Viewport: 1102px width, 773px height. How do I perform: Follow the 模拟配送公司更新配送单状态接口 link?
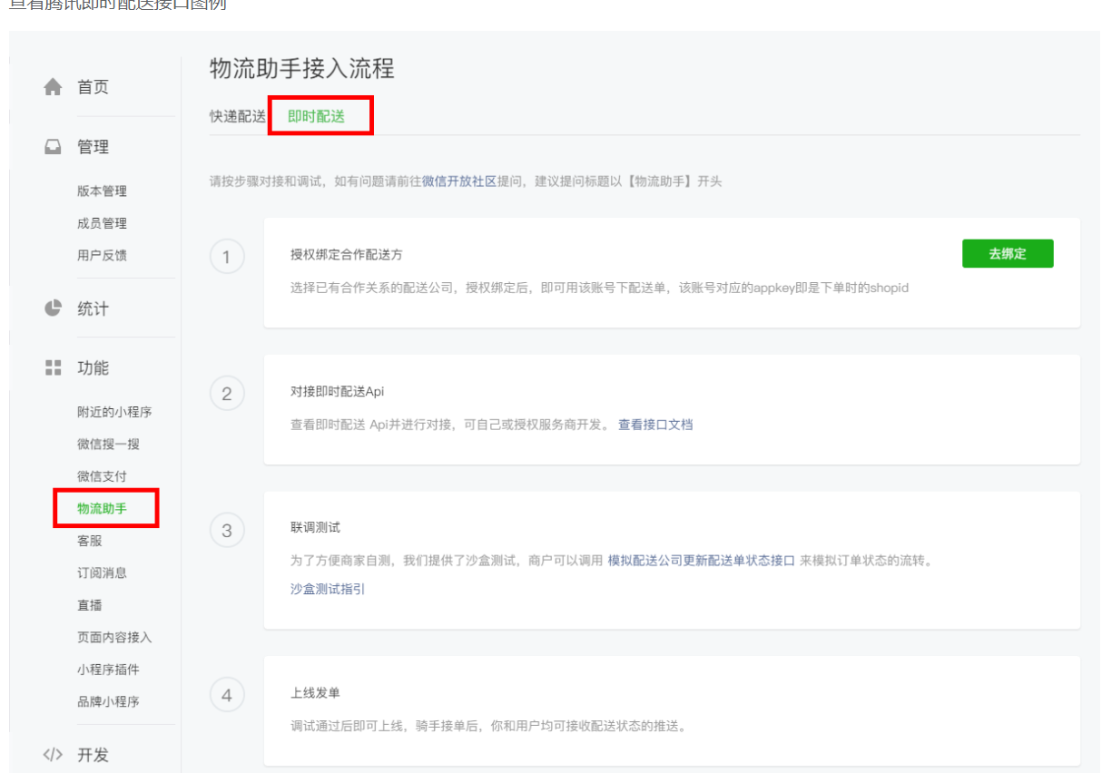click(x=701, y=561)
